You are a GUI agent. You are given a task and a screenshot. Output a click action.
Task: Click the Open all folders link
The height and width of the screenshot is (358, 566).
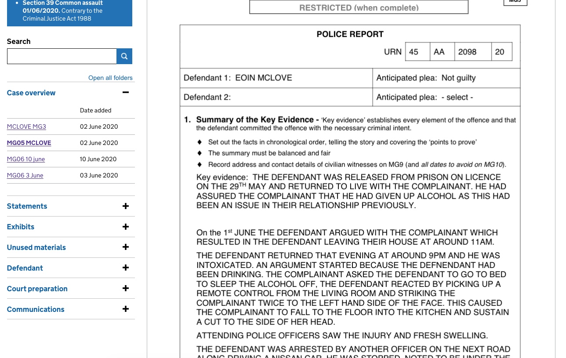(110, 78)
